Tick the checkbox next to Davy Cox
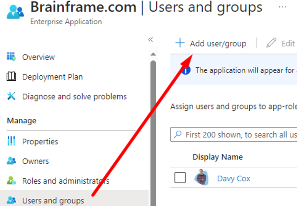 click(x=180, y=178)
